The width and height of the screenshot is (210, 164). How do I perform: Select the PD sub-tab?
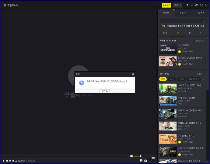[x=189, y=33]
